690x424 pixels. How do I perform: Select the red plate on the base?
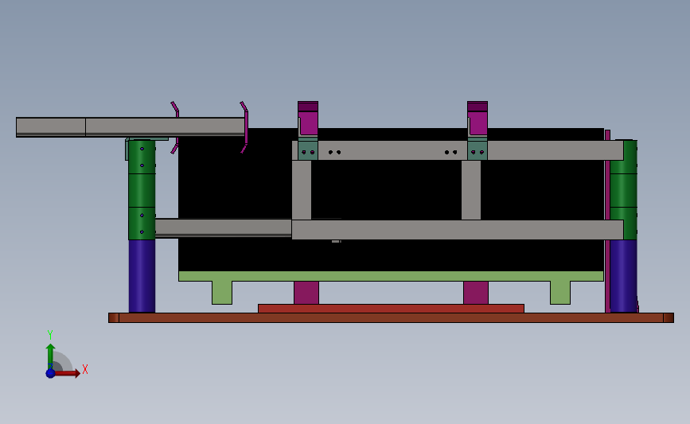[391, 309]
